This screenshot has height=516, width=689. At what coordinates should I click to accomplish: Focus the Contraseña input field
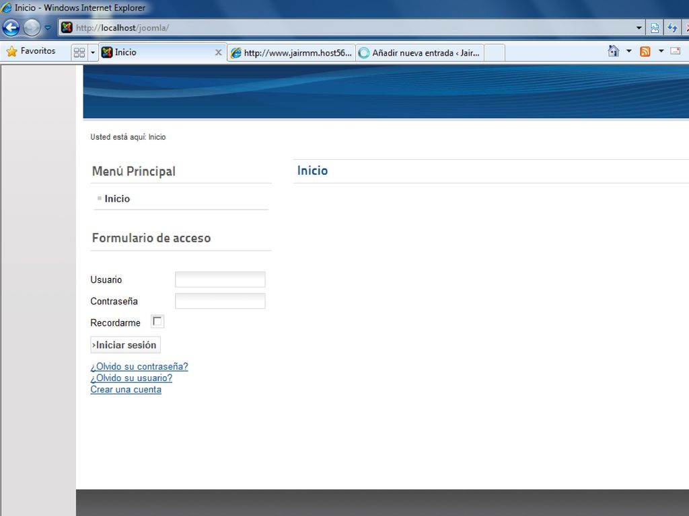pos(220,301)
